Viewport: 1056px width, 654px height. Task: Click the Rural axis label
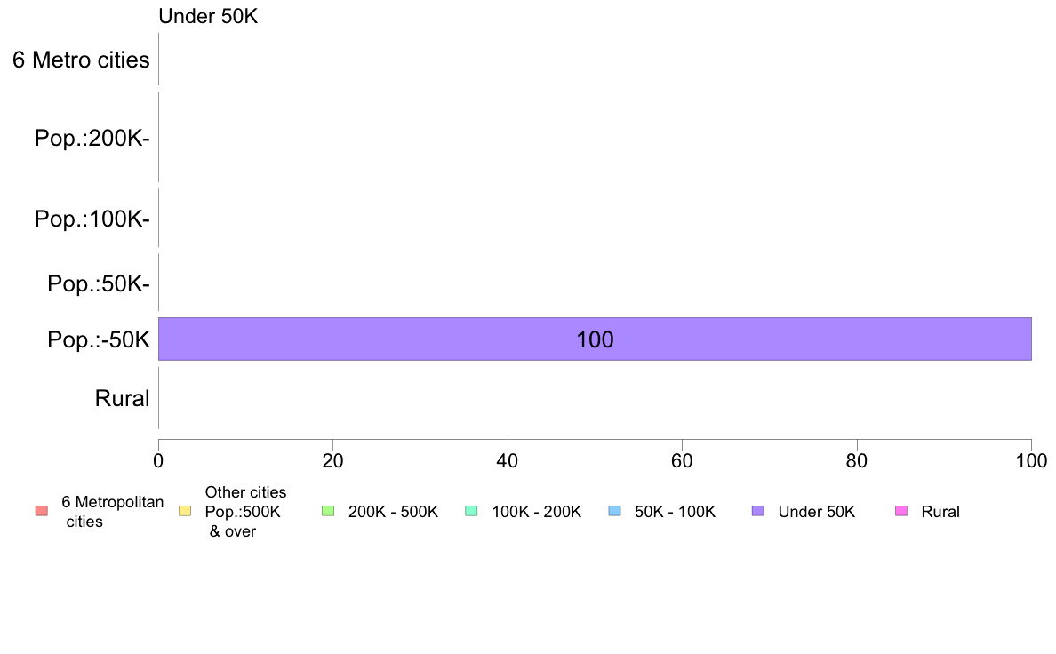click(x=122, y=398)
